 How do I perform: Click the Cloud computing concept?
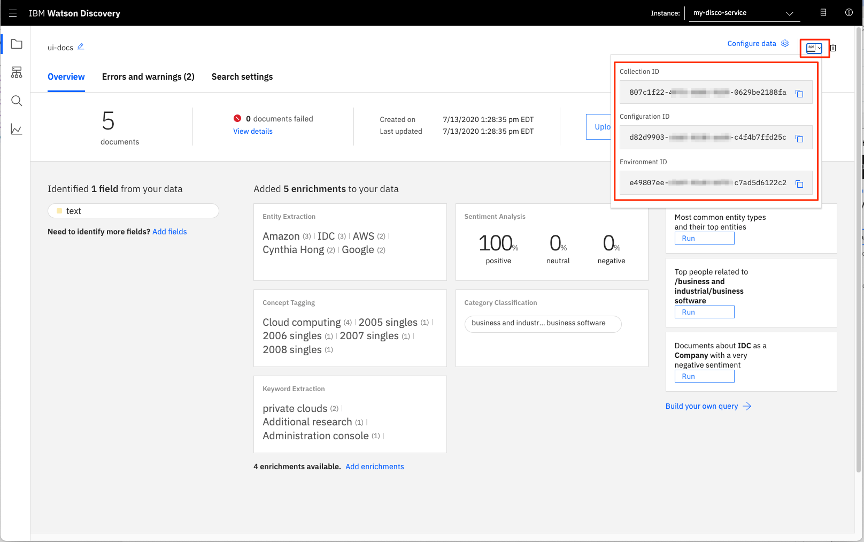coord(302,322)
